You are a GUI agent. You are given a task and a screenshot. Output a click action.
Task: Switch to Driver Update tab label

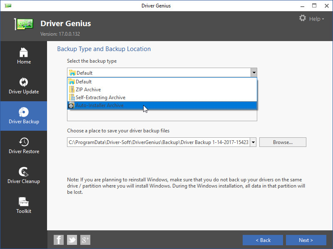(x=24, y=92)
